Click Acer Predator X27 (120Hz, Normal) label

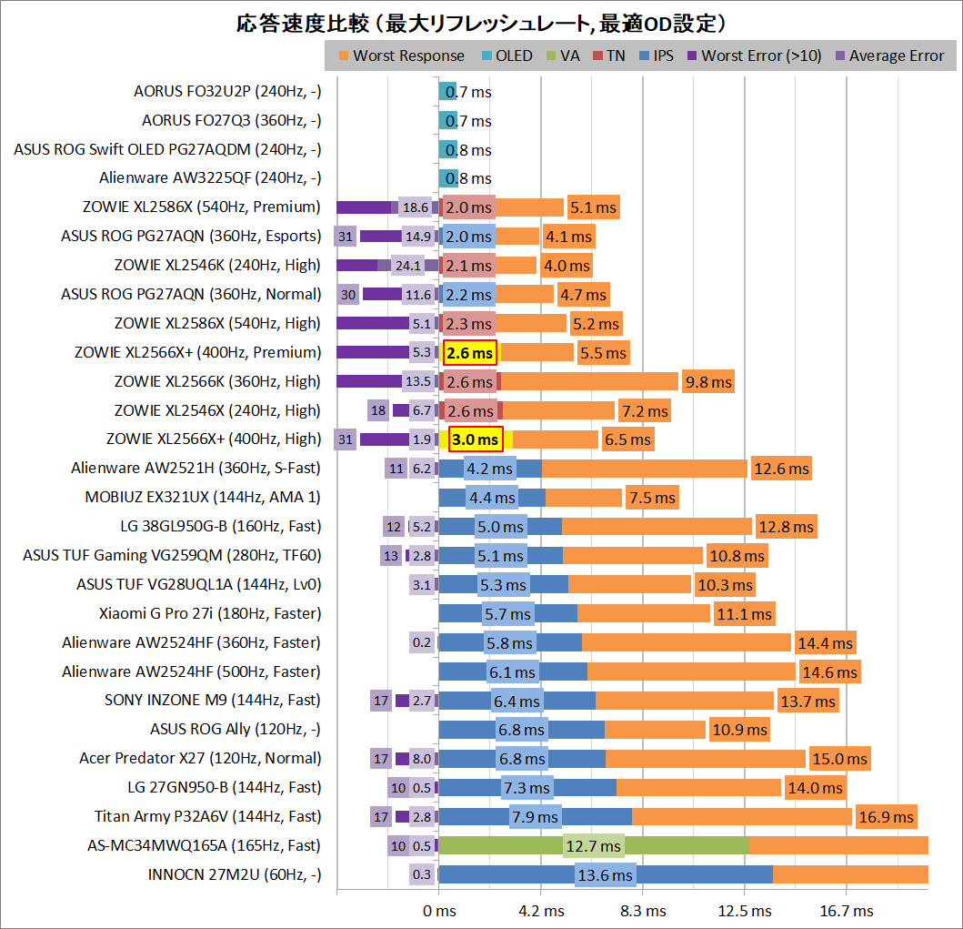coord(200,758)
